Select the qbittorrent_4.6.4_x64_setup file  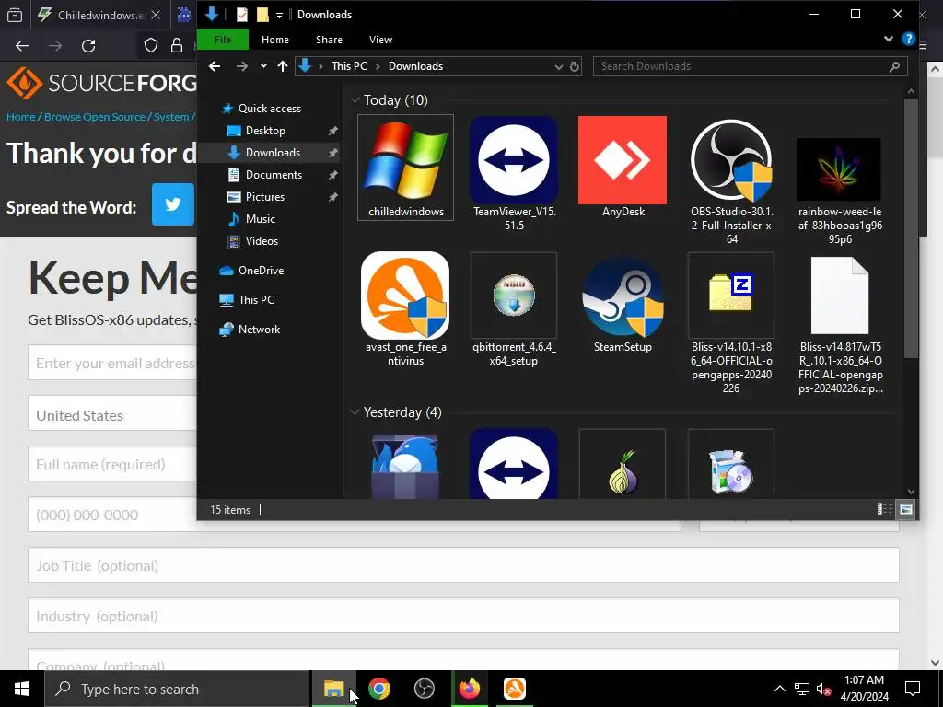(514, 309)
